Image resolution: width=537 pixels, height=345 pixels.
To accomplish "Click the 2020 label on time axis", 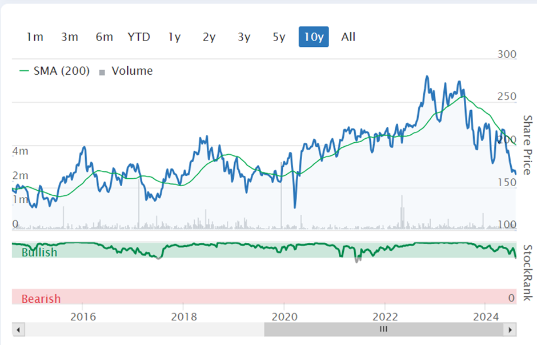I will pyautogui.click(x=284, y=316).
